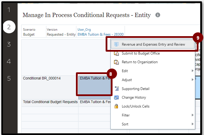Expand the Adjust submenu arrow
The height and width of the screenshot is (135, 204).
(193, 80)
